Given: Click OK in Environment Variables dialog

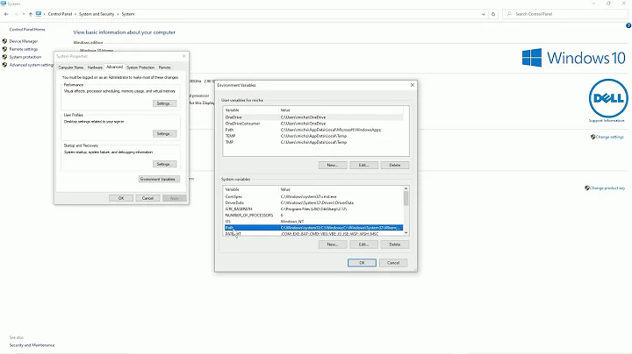Looking at the screenshot, I should (x=362, y=263).
